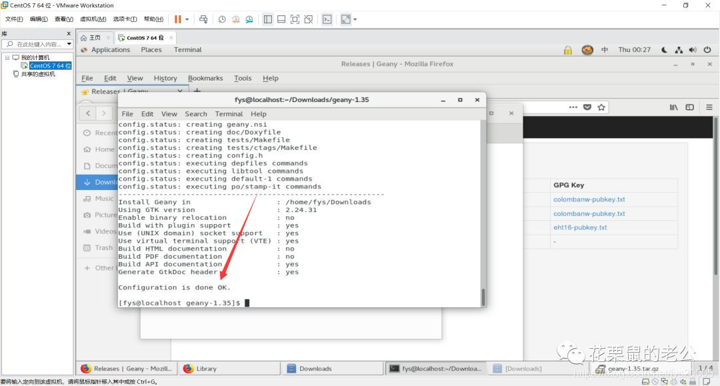Open the wired network status icon
The width and height of the screenshot is (720, 386).
pyautogui.click(x=679, y=49)
